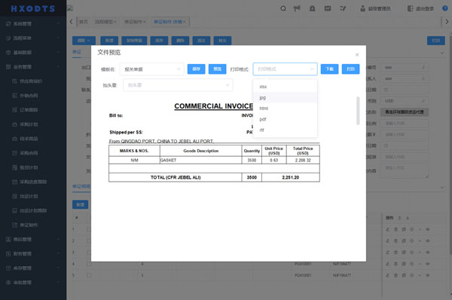
Task: Open 供应商询价 from the sidebar submenu
Action: click(31, 81)
